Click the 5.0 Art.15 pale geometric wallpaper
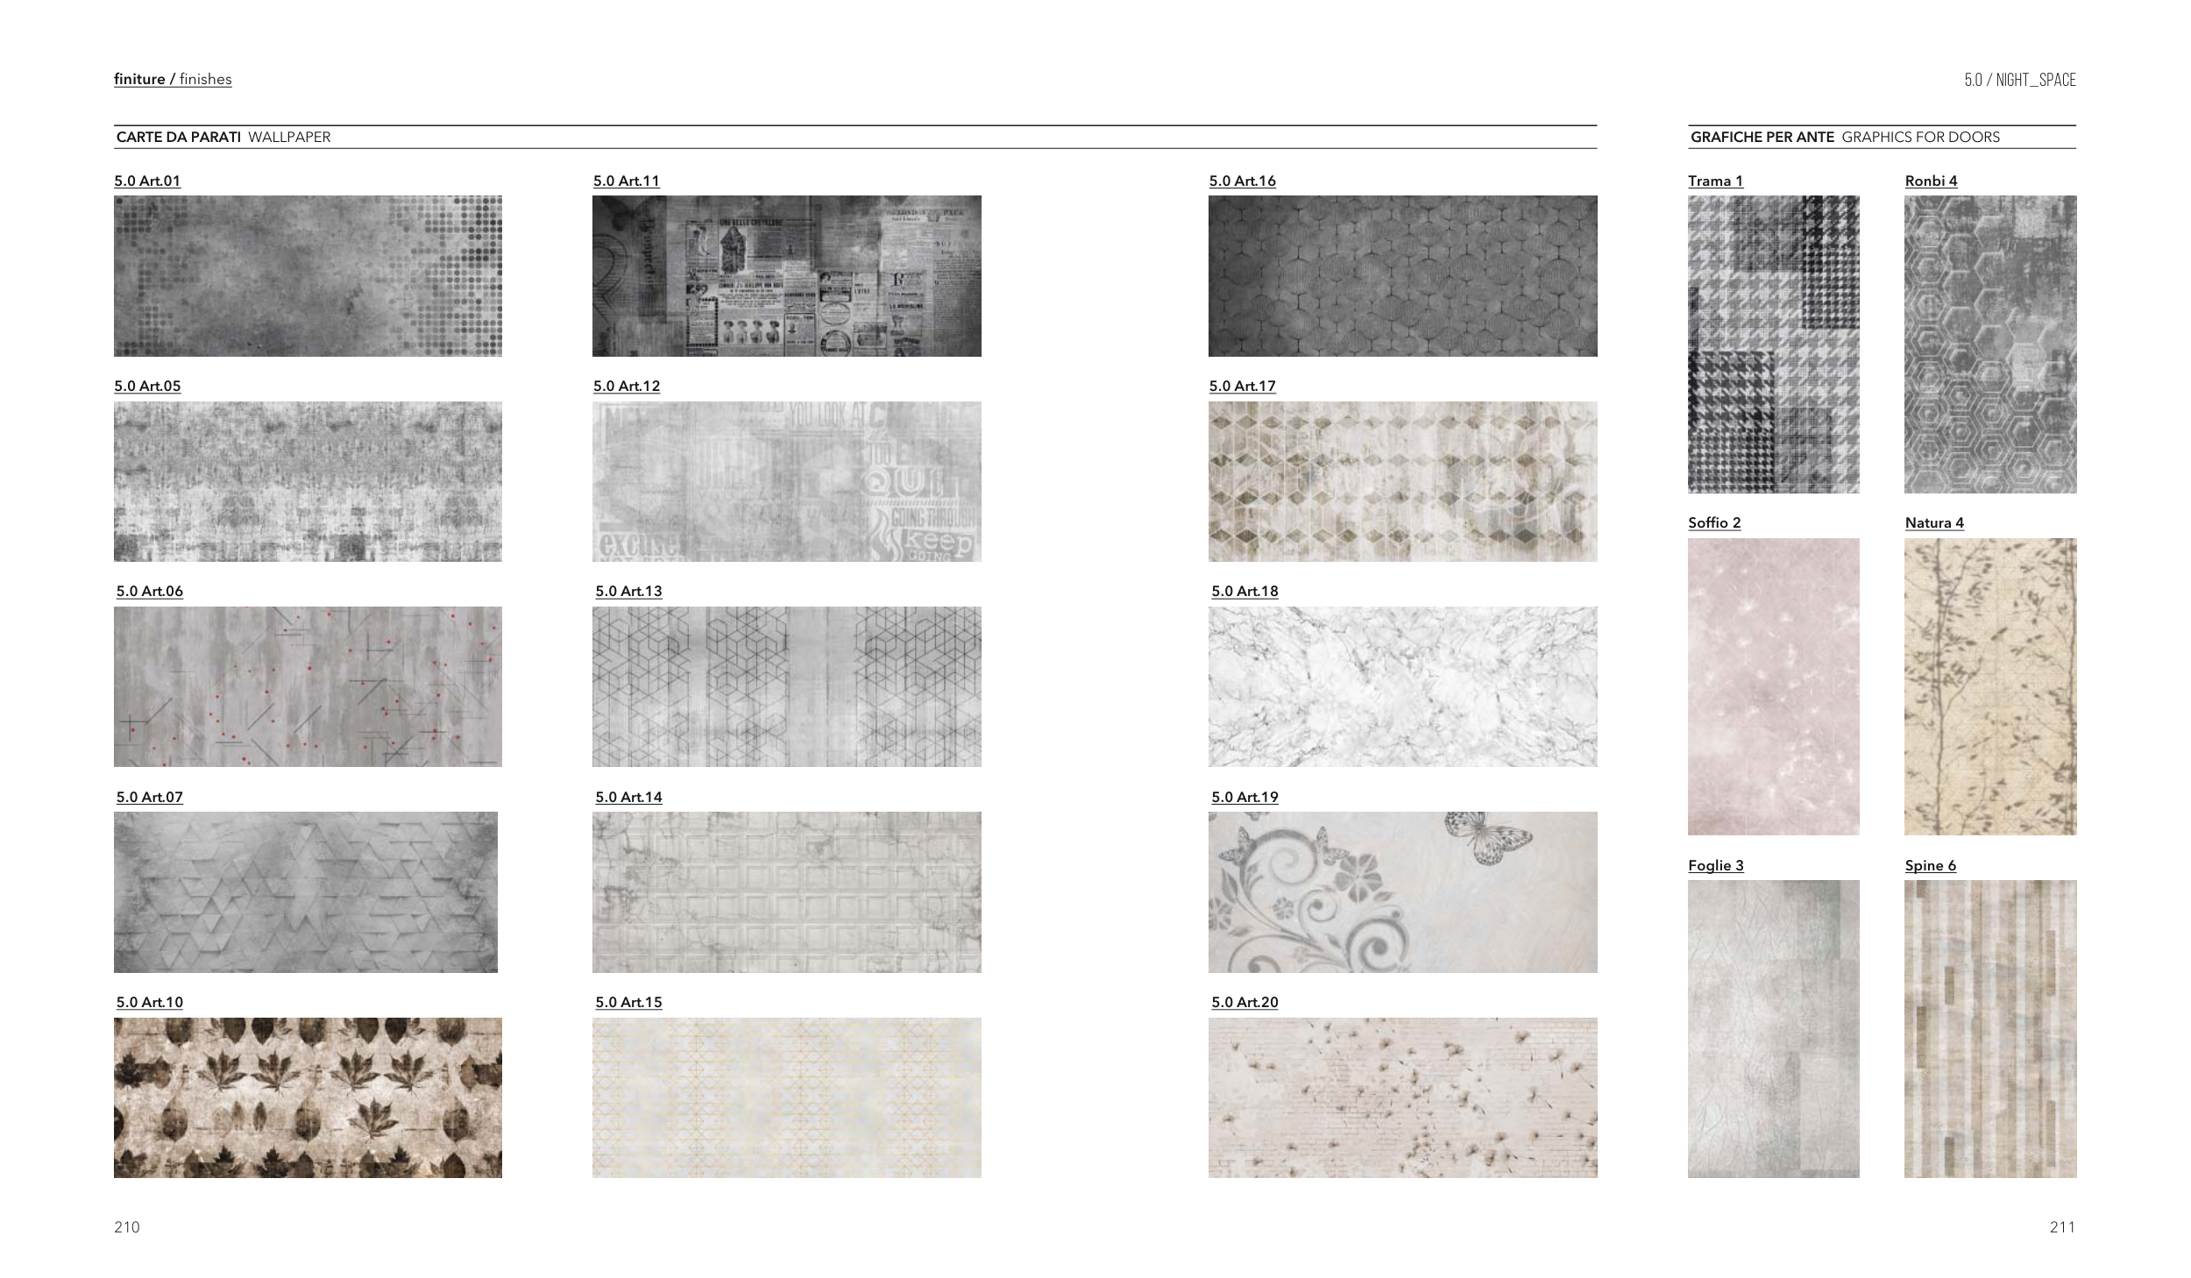The width and height of the screenshot is (2191, 1278). point(786,1097)
